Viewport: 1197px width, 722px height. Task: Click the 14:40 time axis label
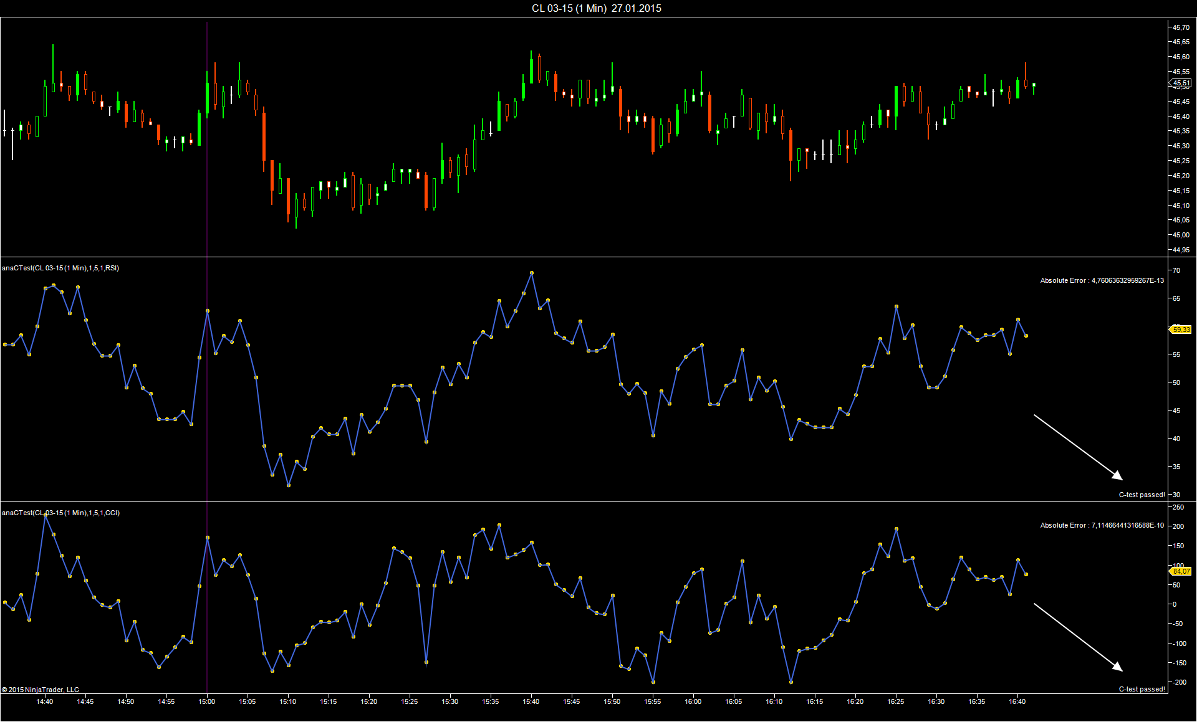point(45,701)
